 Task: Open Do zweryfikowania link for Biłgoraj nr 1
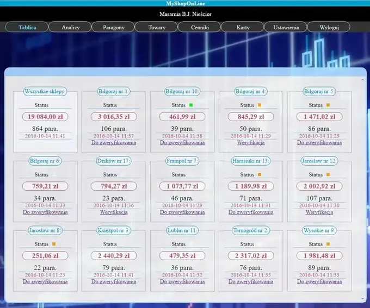114,142
